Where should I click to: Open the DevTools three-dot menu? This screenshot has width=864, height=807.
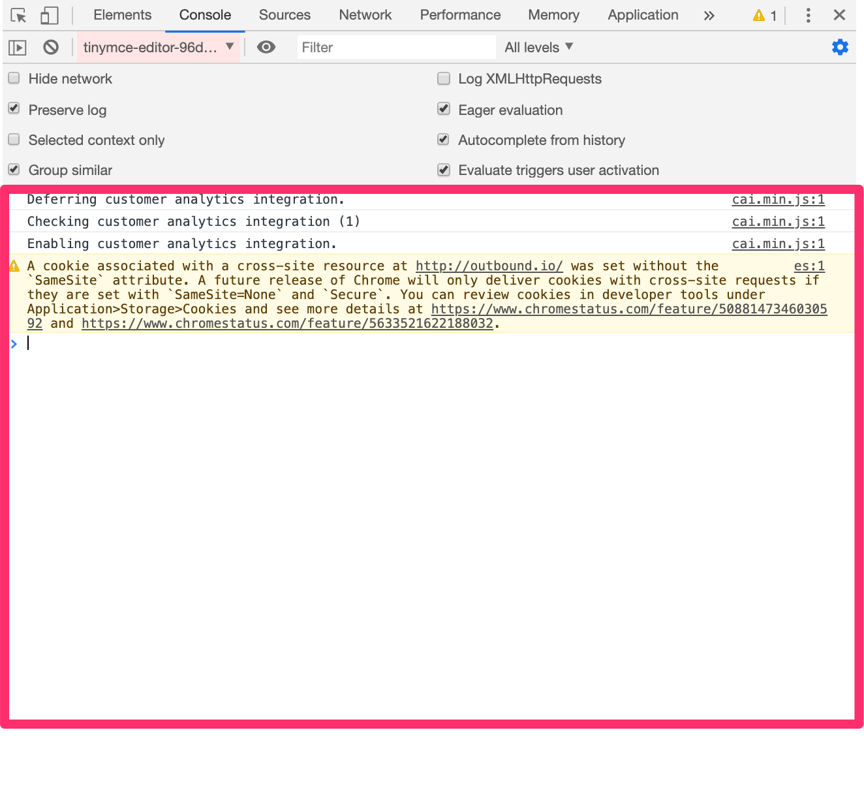pos(808,15)
